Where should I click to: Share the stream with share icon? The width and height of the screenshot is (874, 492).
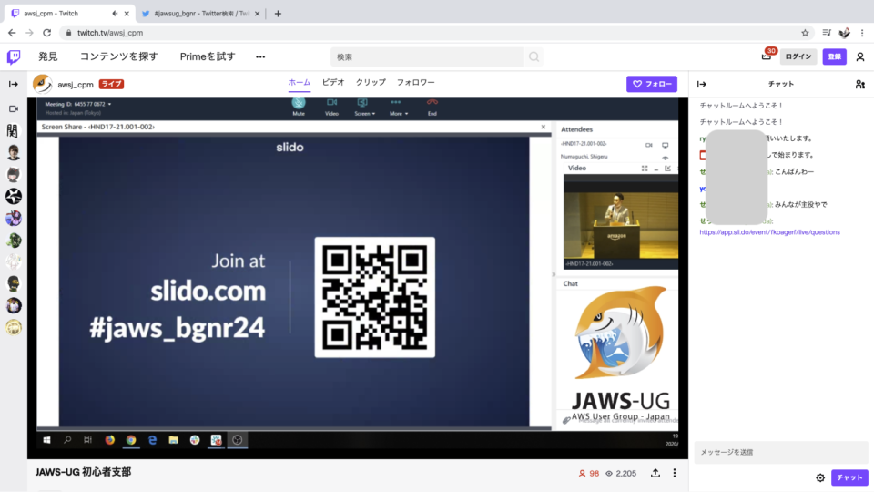[x=655, y=473]
